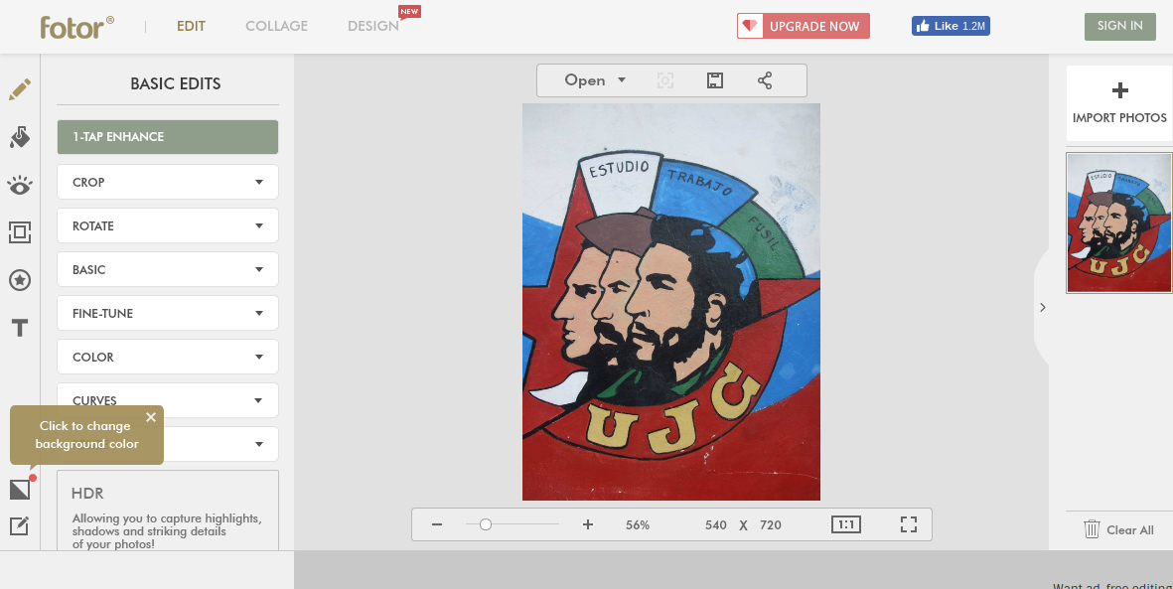Image resolution: width=1173 pixels, height=589 pixels.
Task: Select the mural photo thumbnail
Action: coord(1119,223)
